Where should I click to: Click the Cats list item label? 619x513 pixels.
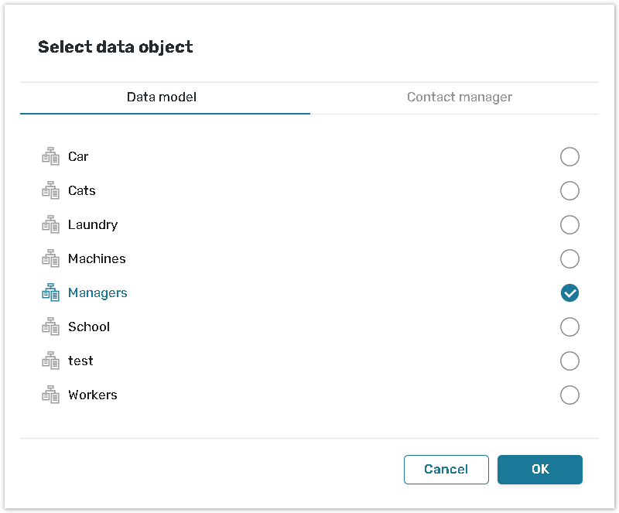[x=82, y=191]
